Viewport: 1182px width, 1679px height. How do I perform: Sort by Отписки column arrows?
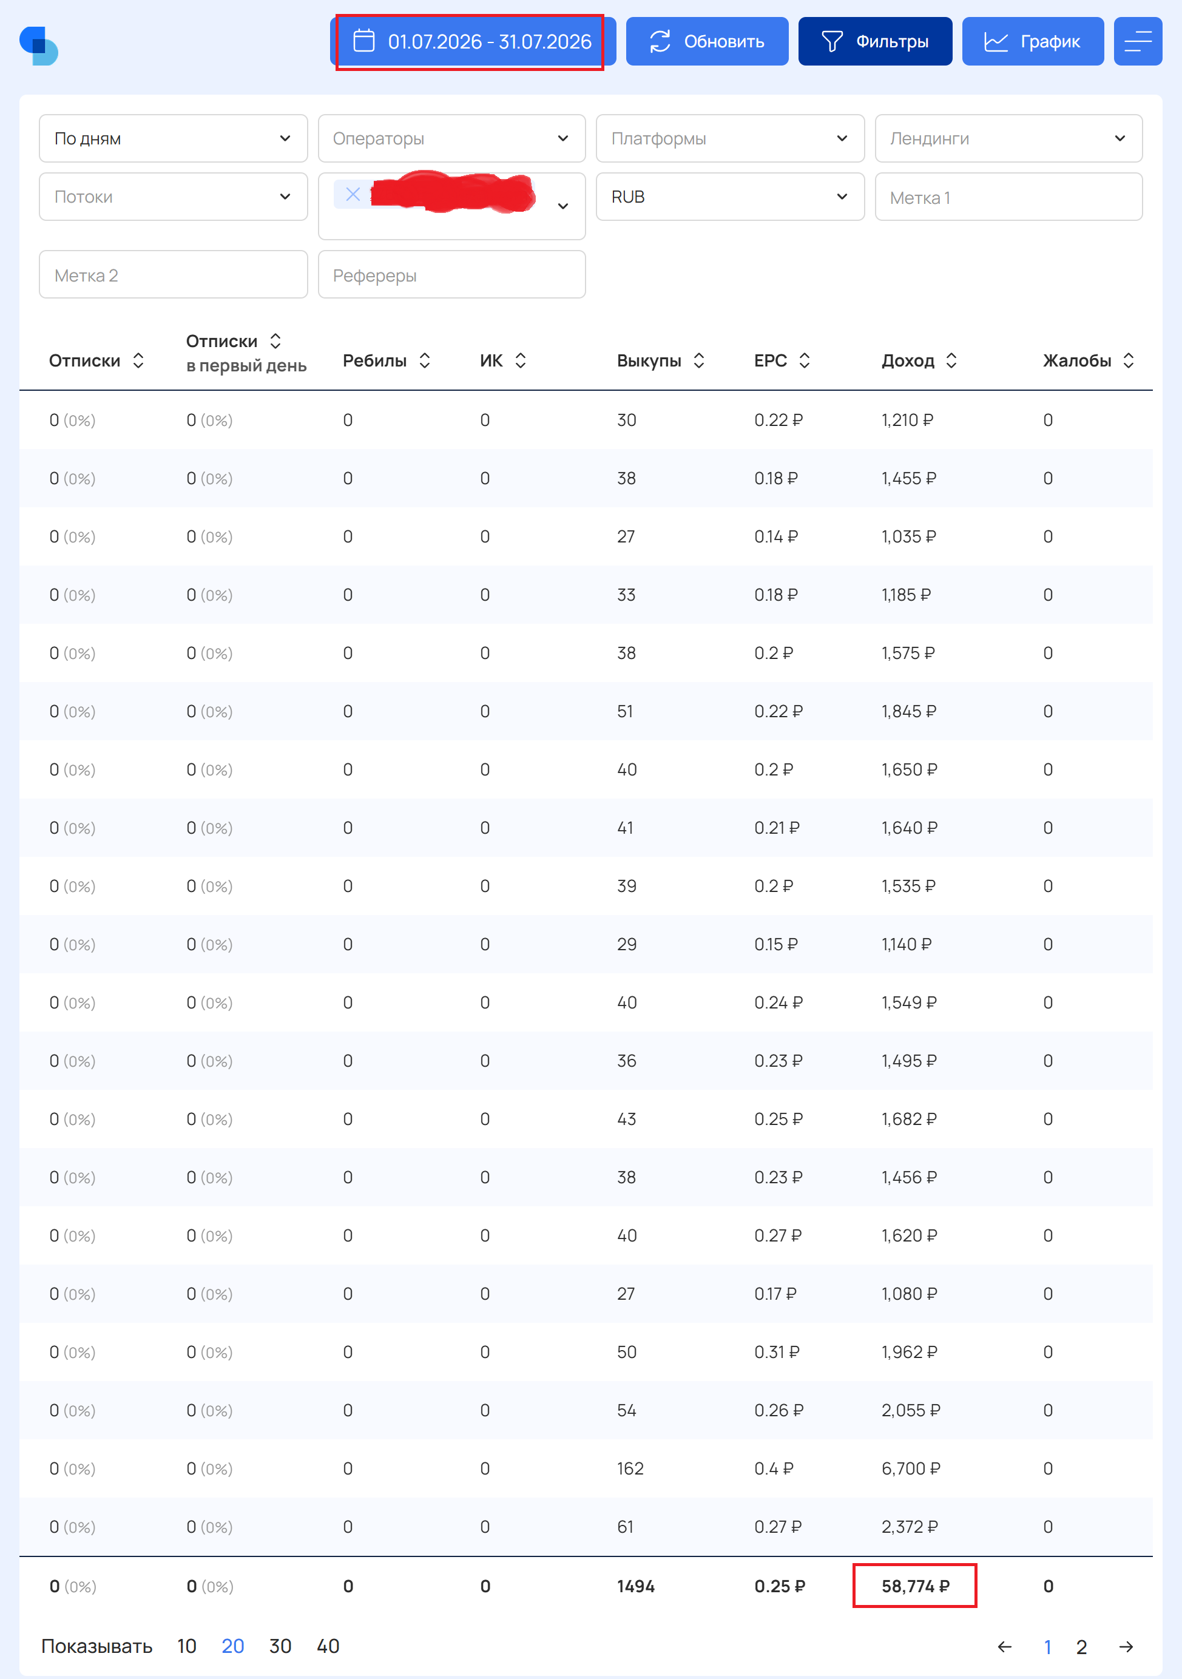click(x=138, y=360)
